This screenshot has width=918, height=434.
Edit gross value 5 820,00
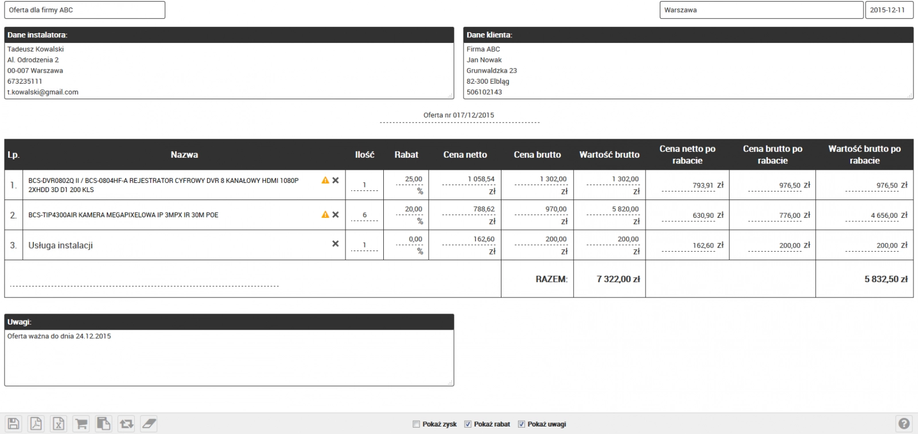tap(613, 209)
